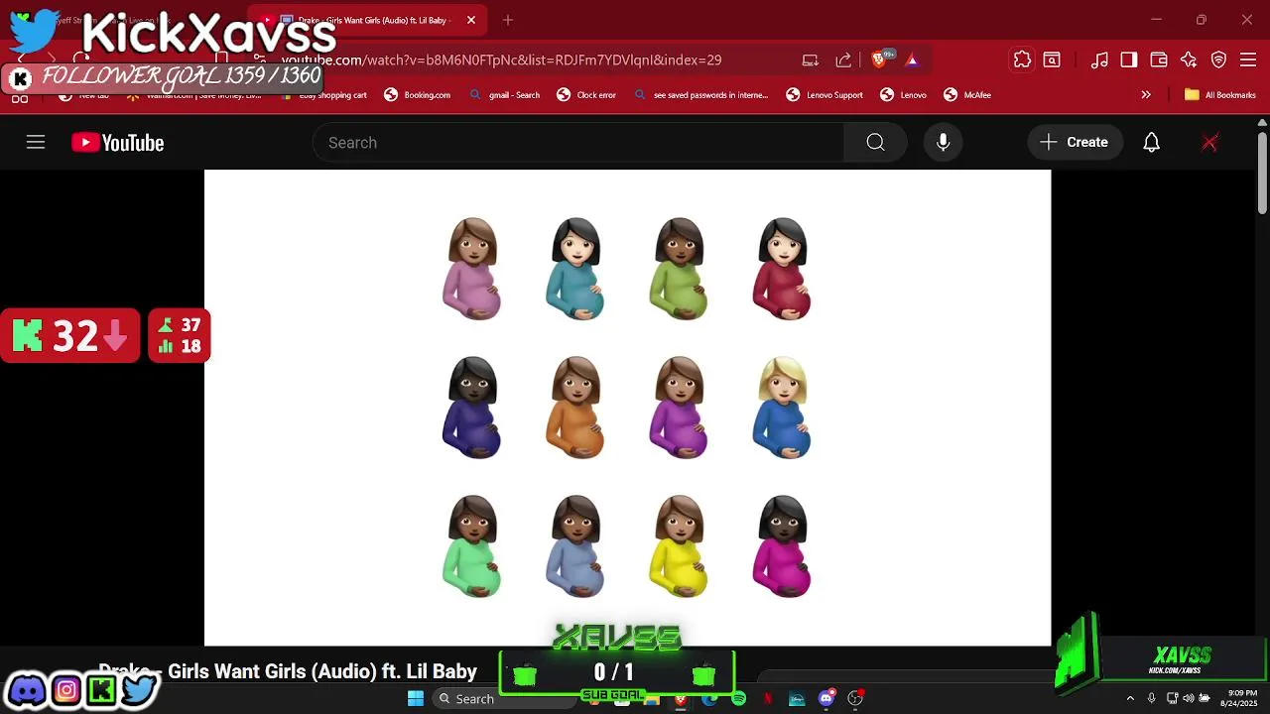Open the Lenovo Support bookmark
The height and width of the screenshot is (714, 1270).
coord(825,95)
